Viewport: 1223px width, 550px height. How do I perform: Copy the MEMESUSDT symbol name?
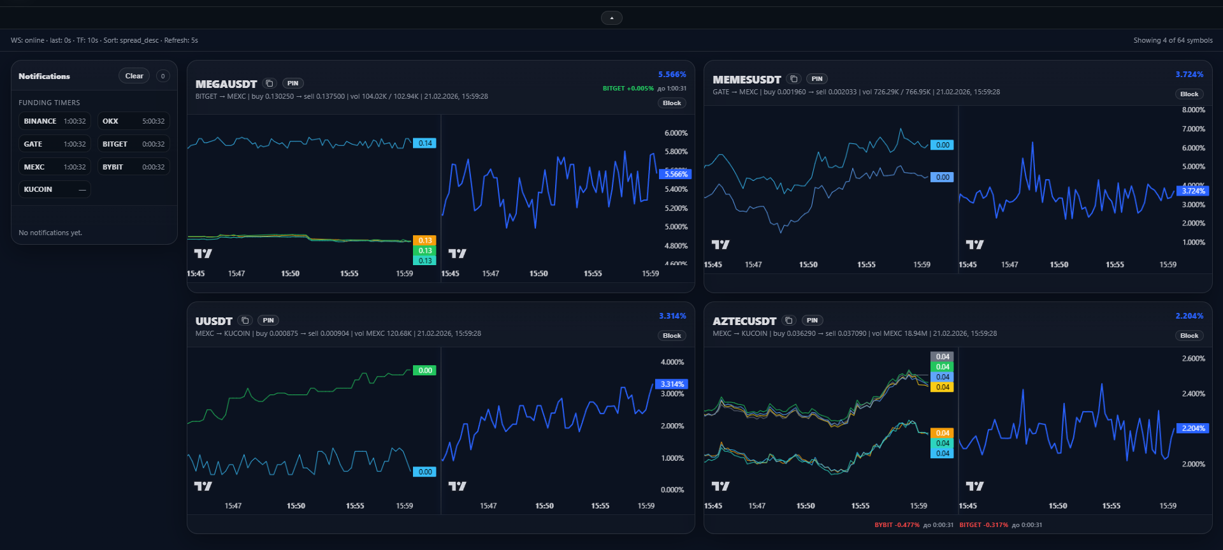(793, 79)
